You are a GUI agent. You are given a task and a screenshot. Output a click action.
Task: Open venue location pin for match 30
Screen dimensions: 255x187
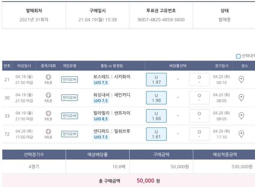(x=241, y=98)
